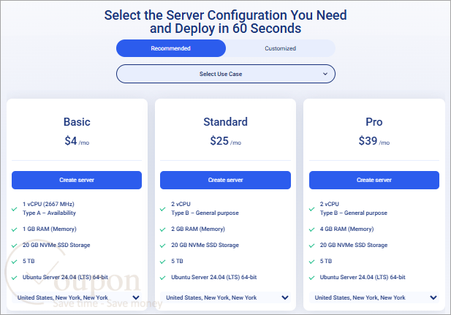Click Type B – General purpose in Pro card
451x315 pixels.
click(x=354, y=213)
